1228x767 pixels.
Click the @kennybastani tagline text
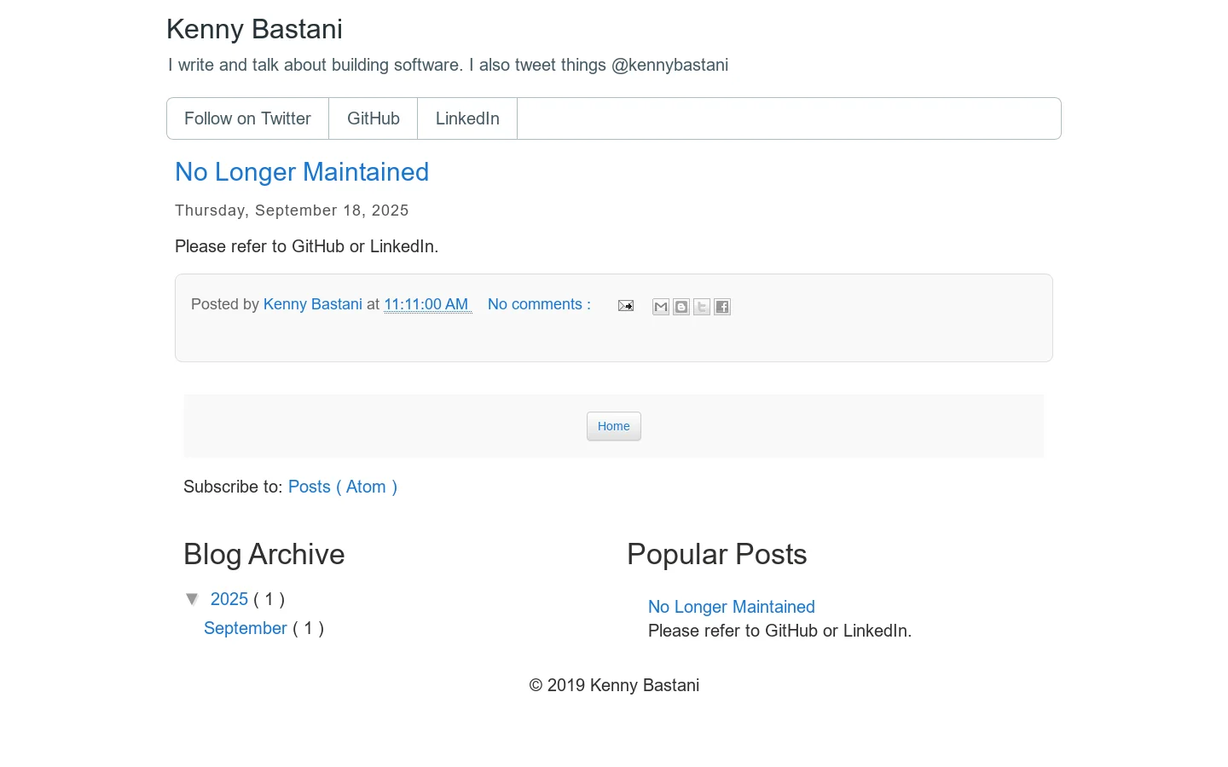click(669, 65)
